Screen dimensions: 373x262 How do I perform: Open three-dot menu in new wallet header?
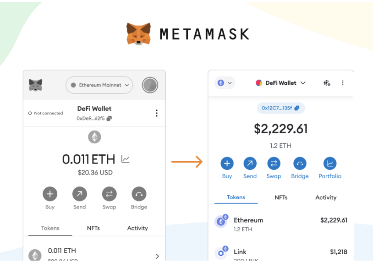point(343,83)
